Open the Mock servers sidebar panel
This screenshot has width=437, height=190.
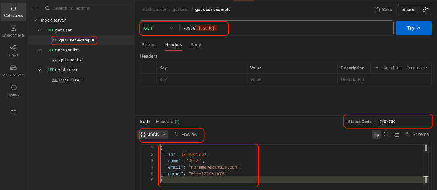(x=14, y=71)
